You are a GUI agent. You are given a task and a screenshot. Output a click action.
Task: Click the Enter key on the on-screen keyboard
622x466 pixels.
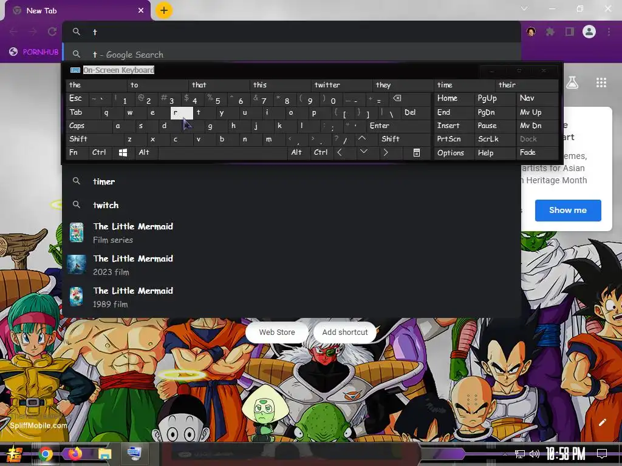(x=398, y=126)
